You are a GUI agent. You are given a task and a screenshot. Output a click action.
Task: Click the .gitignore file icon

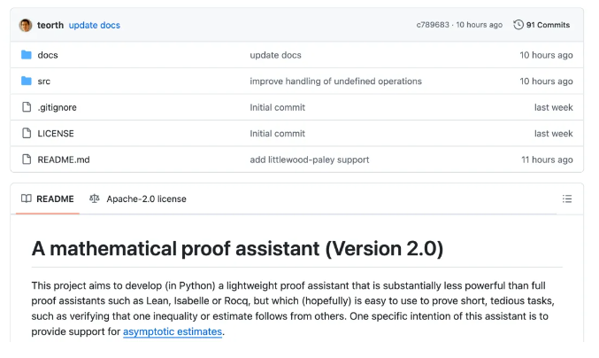pyautogui.click(x=27, y=107)
